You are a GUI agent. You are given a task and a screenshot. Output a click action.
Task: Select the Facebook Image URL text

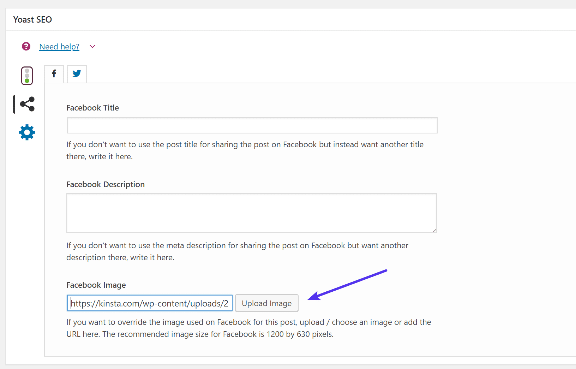click(149, 303)
